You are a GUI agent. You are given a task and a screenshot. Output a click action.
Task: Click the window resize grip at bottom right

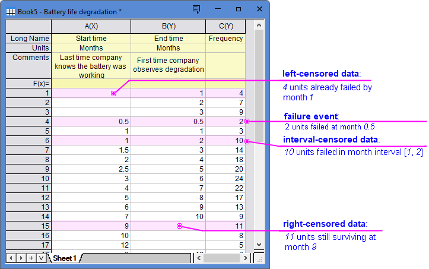(259, 258)
